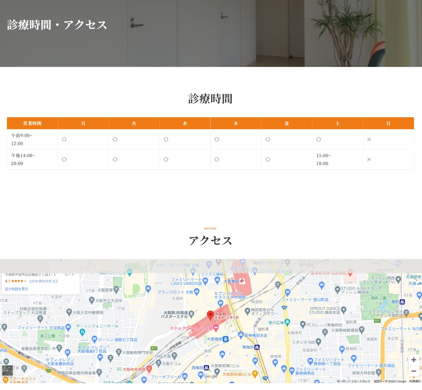Select the ザ・シンフォニーホール music marker
Viewport: 422px width, 390px height.
pyautogui.click(x=82, y=332)
